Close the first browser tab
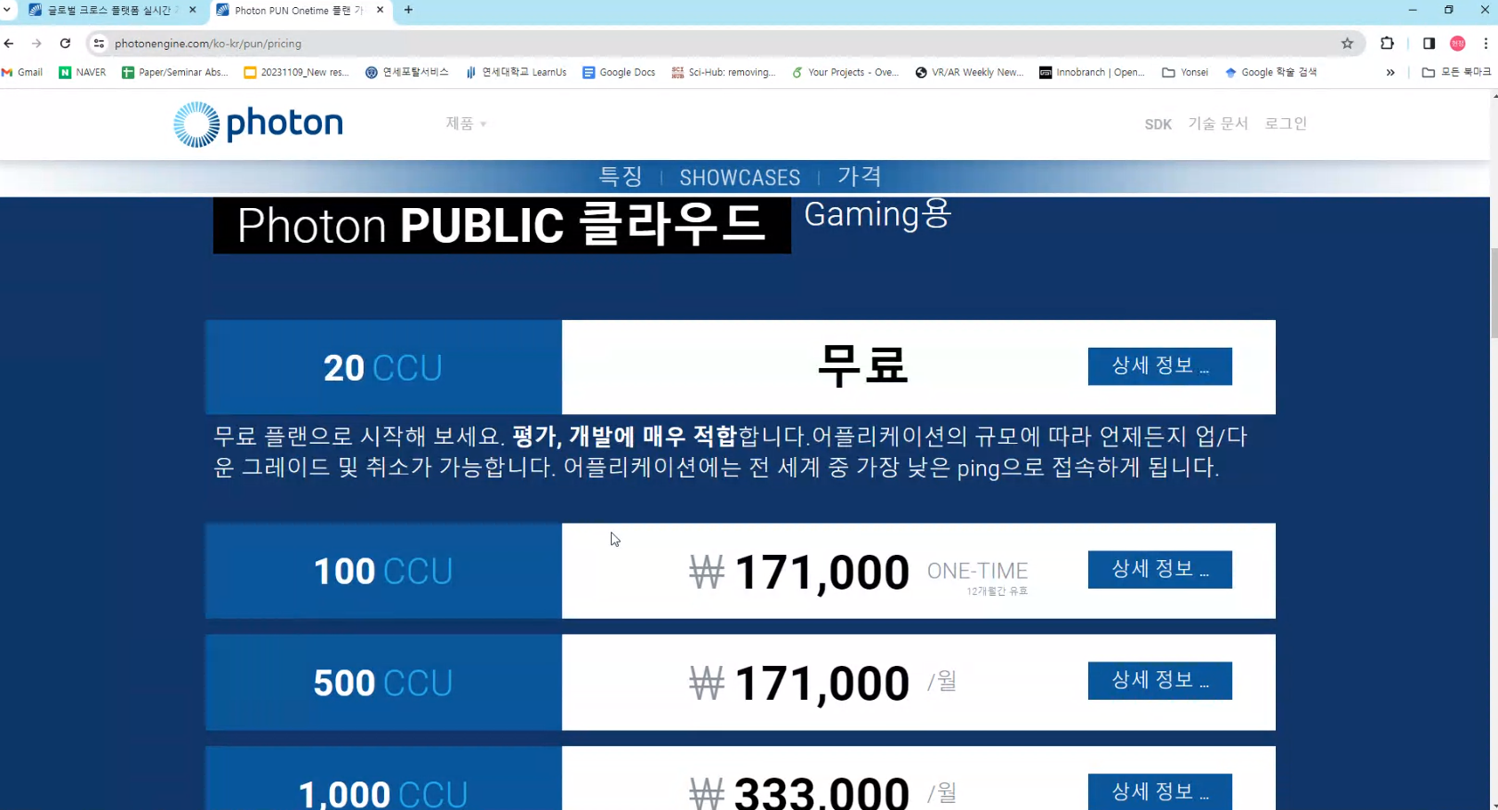The width and height of the screenshot is (1498, 810). tap(193, 10)
